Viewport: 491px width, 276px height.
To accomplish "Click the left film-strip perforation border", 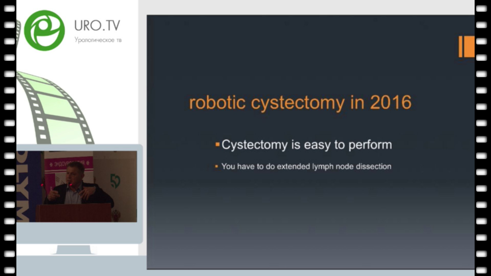I will pos(9,138).
